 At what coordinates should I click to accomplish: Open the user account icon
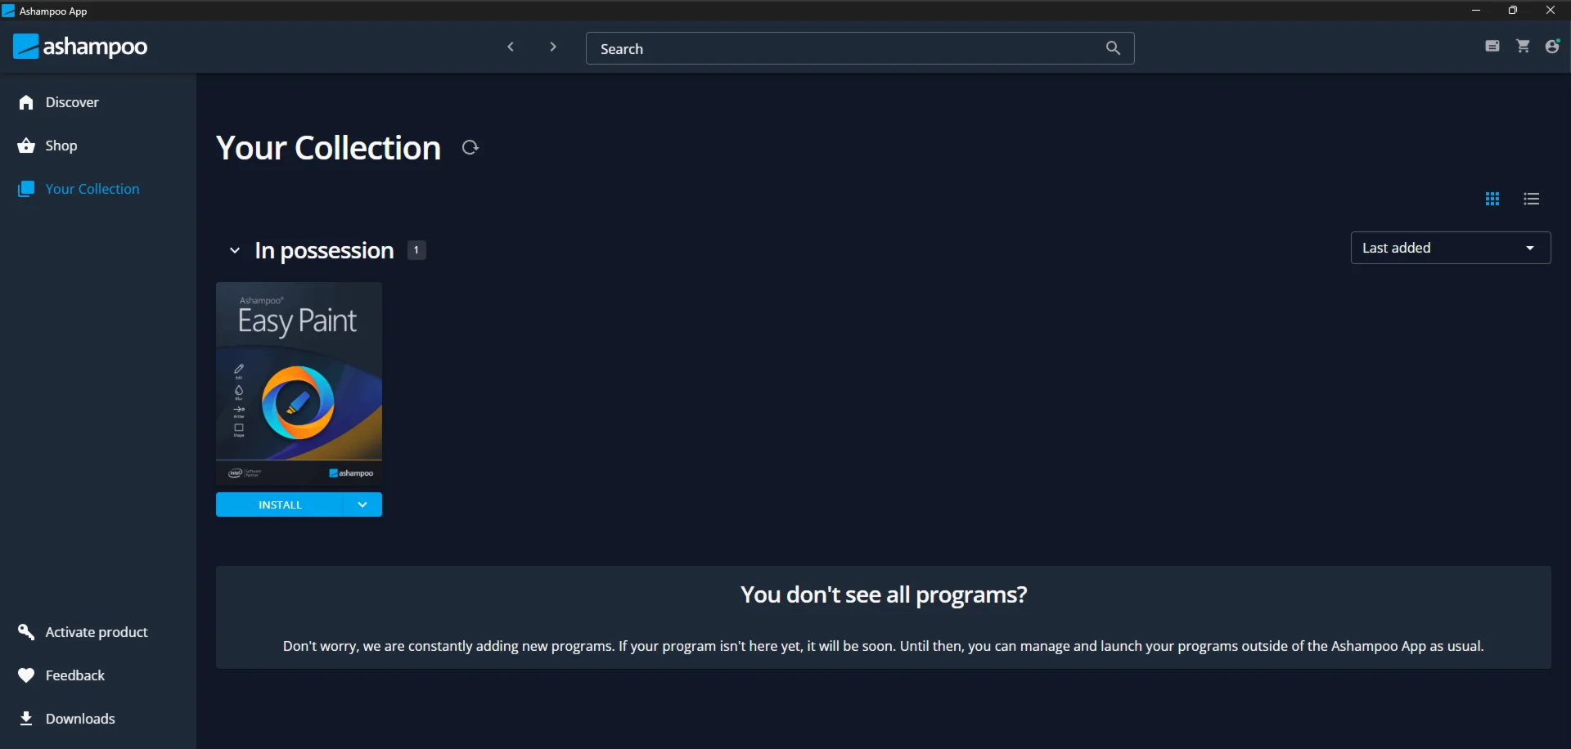pos(1552,47)
